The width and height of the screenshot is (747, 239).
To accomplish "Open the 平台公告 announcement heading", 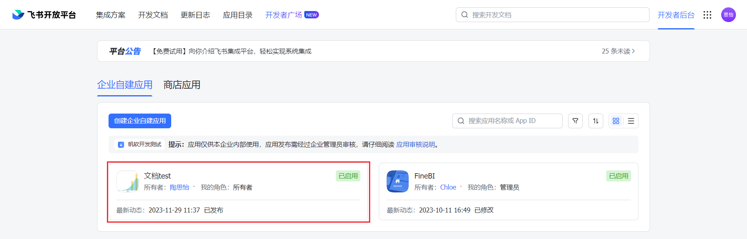I will point(125,51).
